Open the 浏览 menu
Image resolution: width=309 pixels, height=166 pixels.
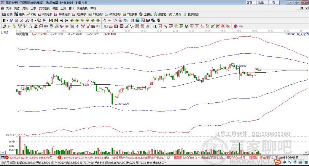17,8
